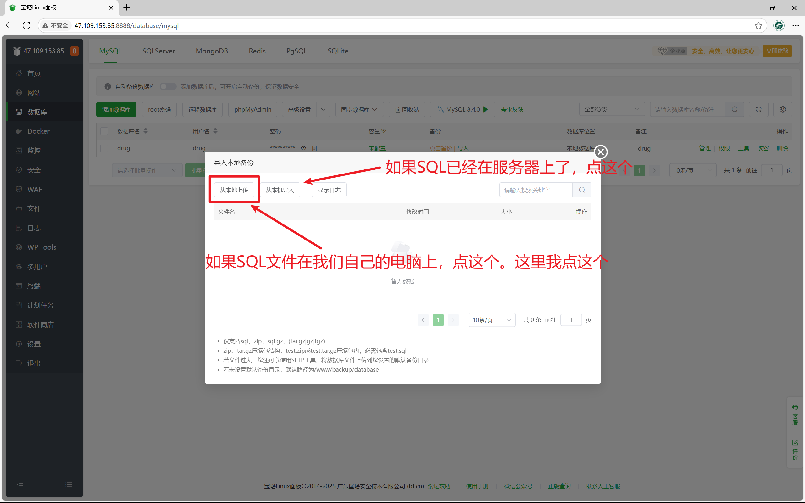The height and width of the screenshot is (503, 805).
Task: Open the 软件商店 app store
Action: click(40, 324)
